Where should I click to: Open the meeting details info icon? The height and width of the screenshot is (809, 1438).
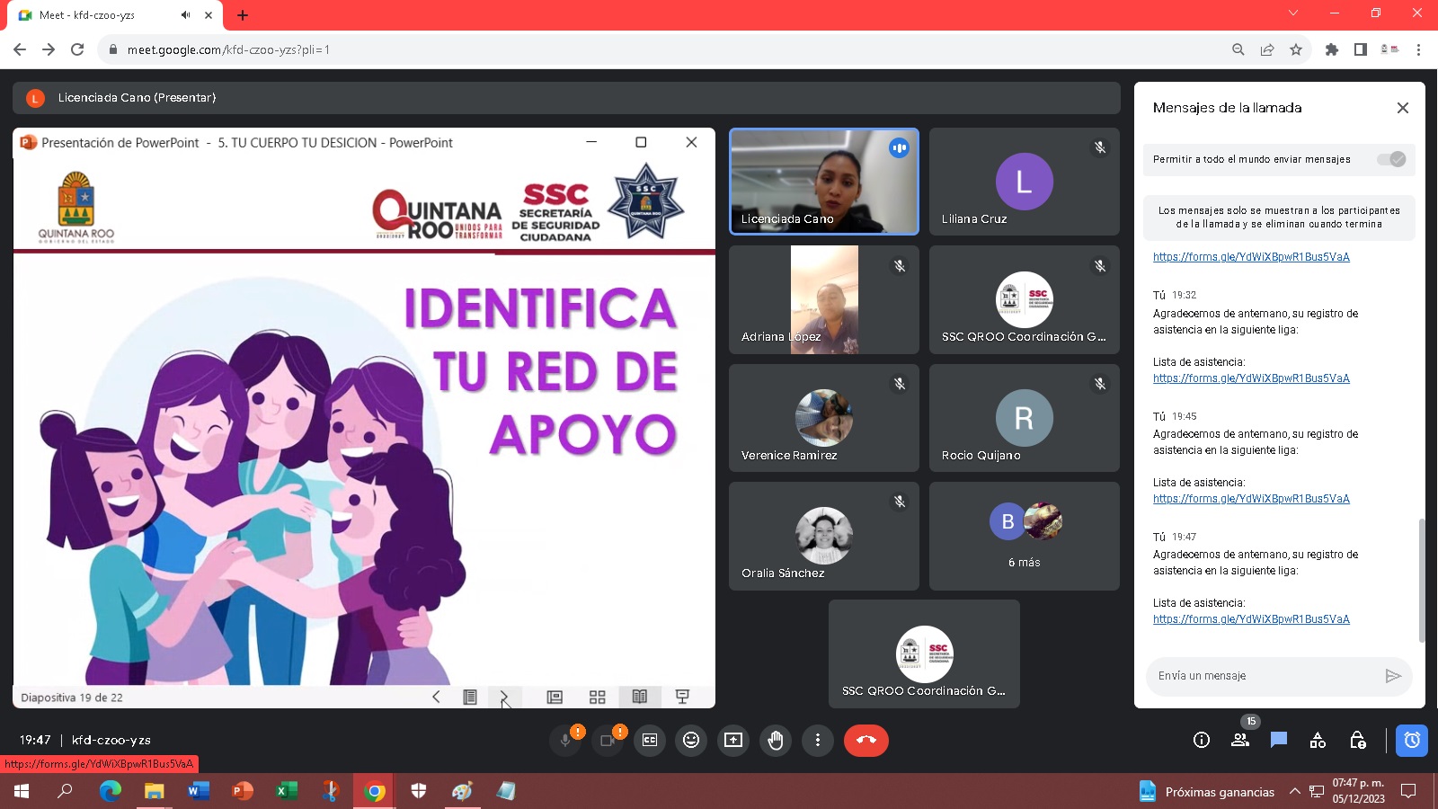(x=1202, y=740)
